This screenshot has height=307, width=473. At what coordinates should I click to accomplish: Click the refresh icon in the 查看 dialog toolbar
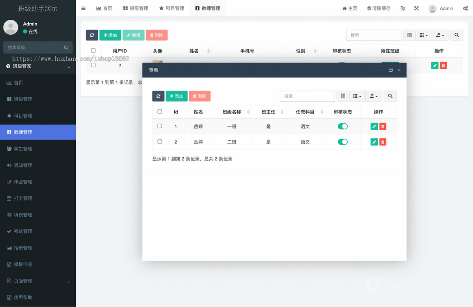pos(158,96)
